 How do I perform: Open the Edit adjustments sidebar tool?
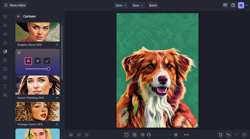click(x=5, y=25)
